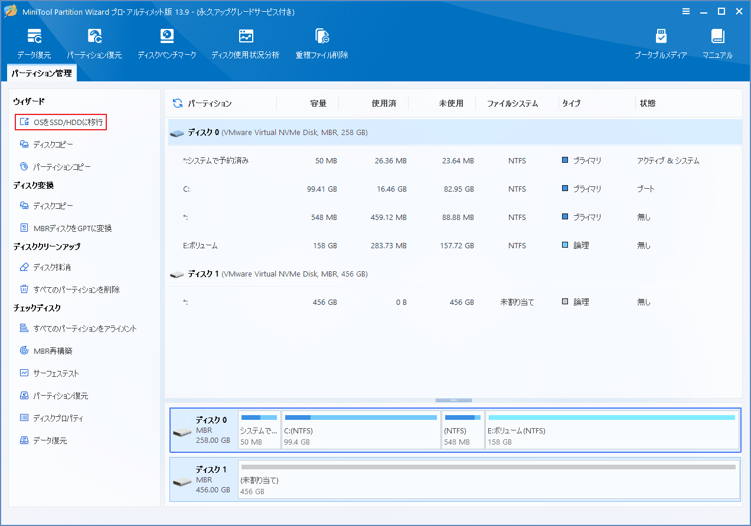The height and width of the screenshot is (526, 751).
Task: Launch パーティション復元 from the top toolbar
Action: pos(94,44)
